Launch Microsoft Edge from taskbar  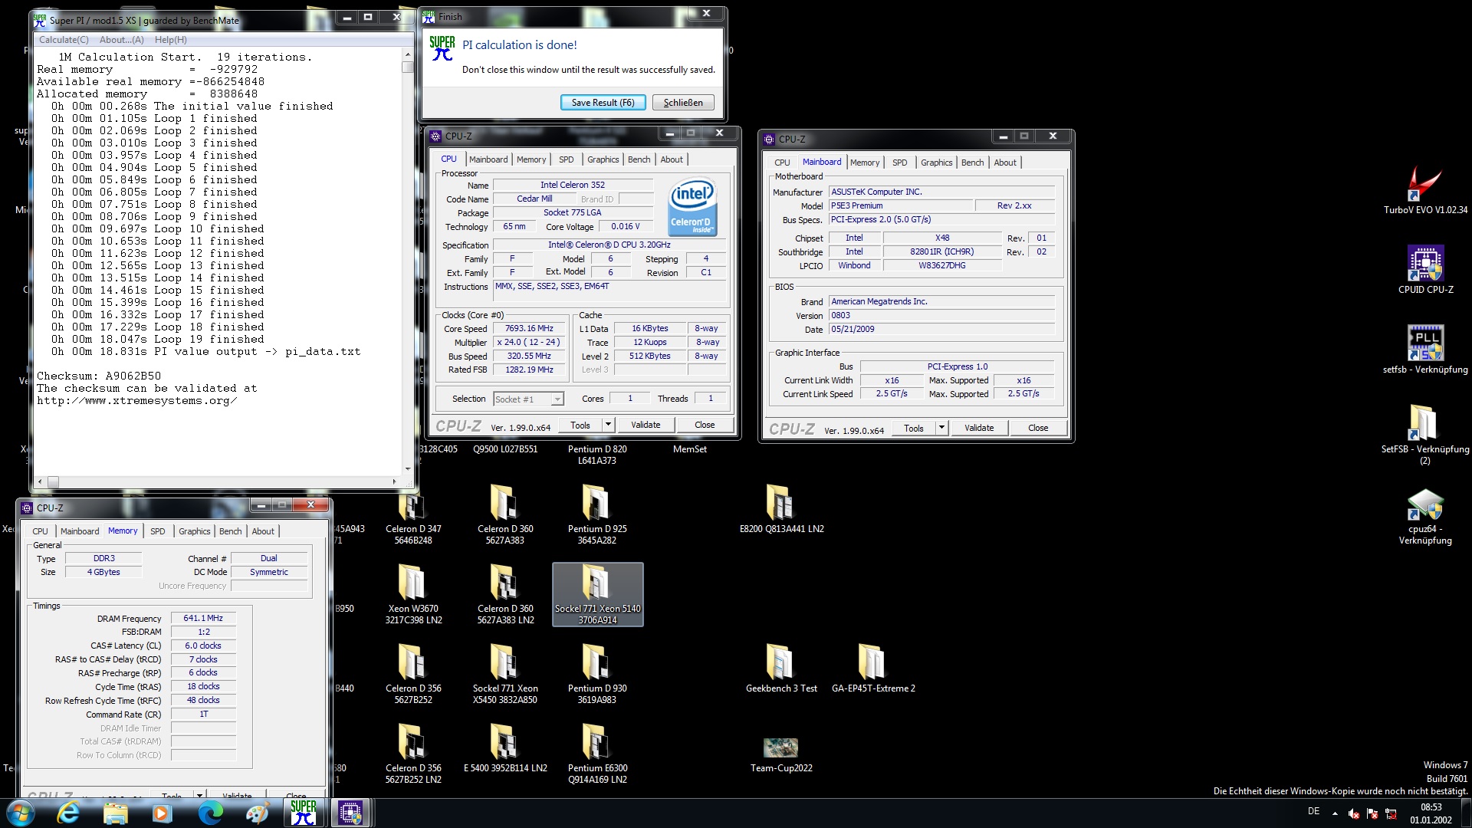point(209,813)
